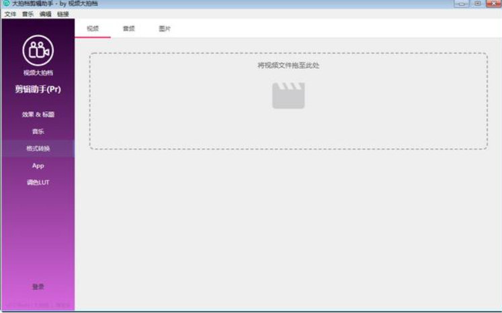Open 调色LUT in the sidebar
Image resolution: width=502 pixels, height=313 pixels.
tap(38, 182)
